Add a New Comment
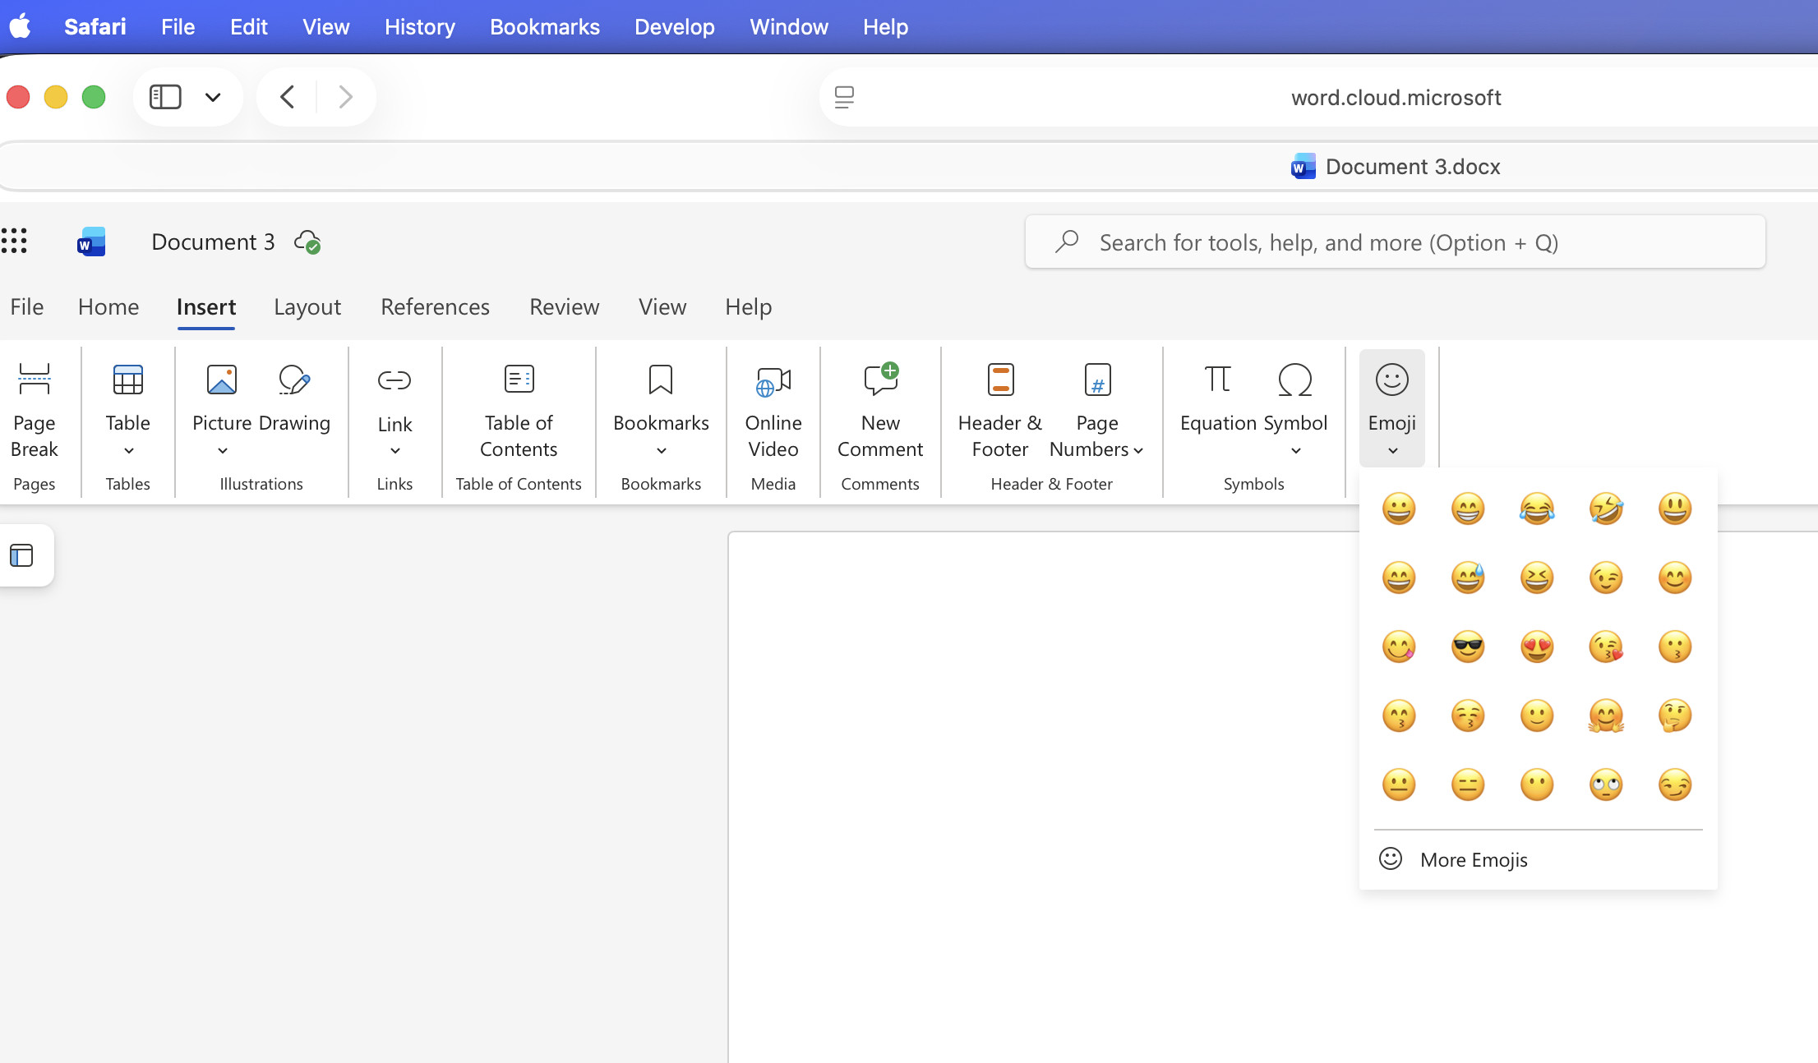Viewport: 1818px width, 1063px height. pyautogui.click(x=880, y=411)
